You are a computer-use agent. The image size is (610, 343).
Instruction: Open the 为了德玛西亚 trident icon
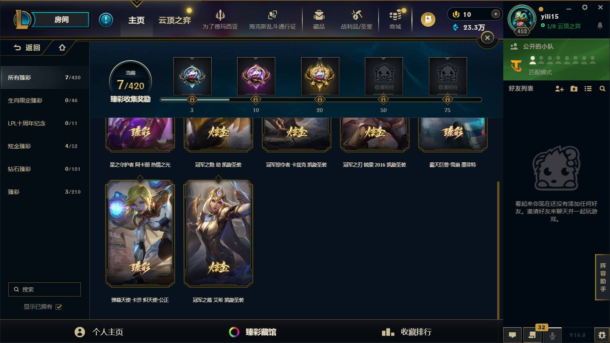pyautogui.click(x=220, y=15)
